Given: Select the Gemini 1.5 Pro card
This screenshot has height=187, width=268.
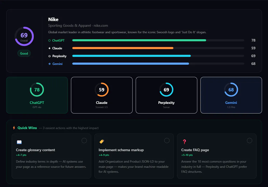Looking at the screenshot, I should click(231, 95).
